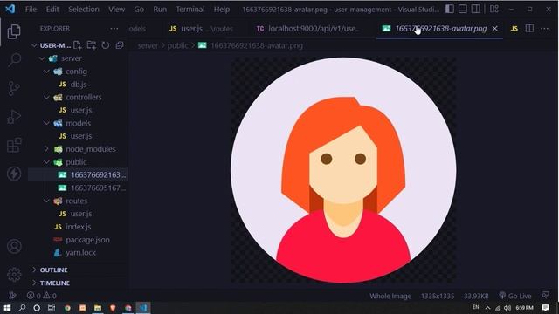Click the feedback icon in status bar
The image size is (559, 314).
545,295
